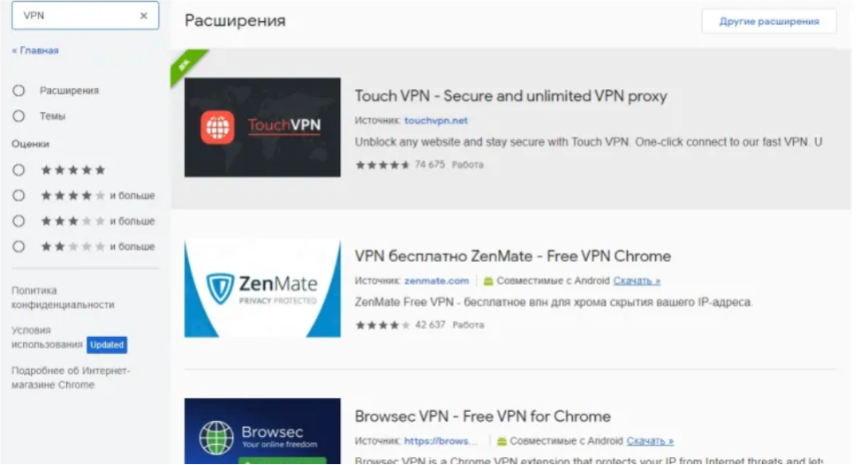This screenshot has height=465, width=860.
Task: Open the ZenMate logo thumbnail
Action: point(262,288)
